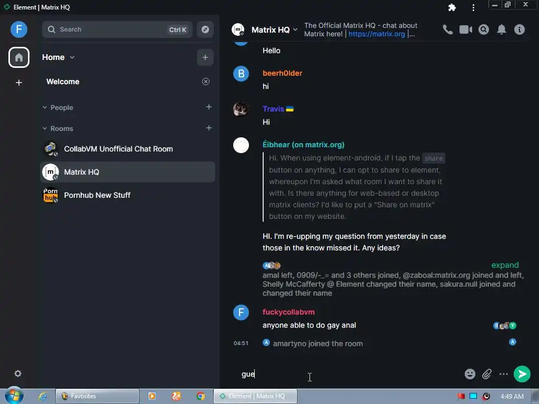Open the Explore rooms compass icon

point(205,29)
